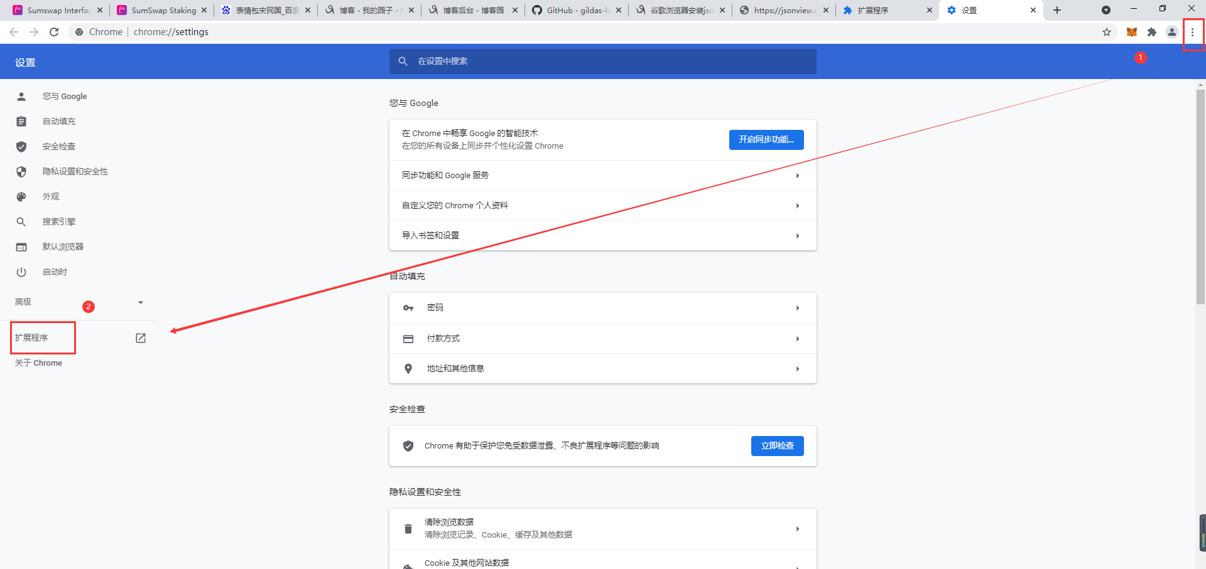Click the browser forward arrow

34,32
